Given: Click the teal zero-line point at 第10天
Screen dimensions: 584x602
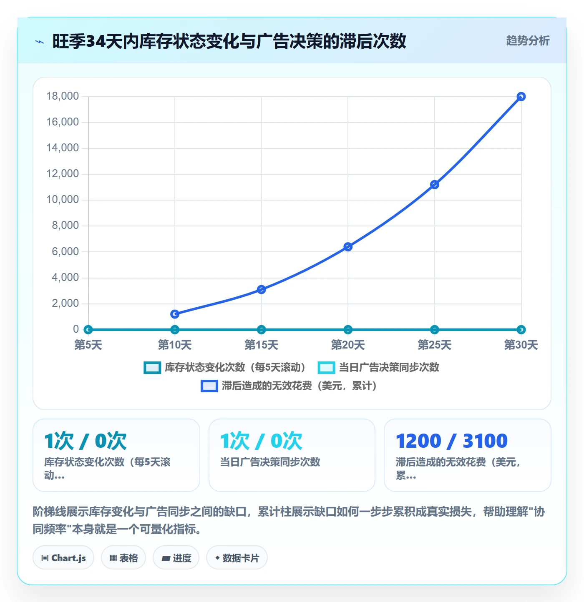Looking at the screenshot, I should 175,330.
